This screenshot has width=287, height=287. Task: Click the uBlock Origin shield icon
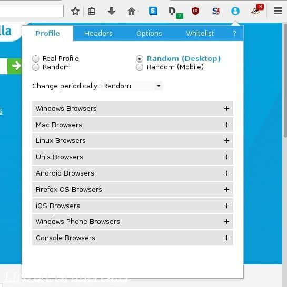click(195, 11)
